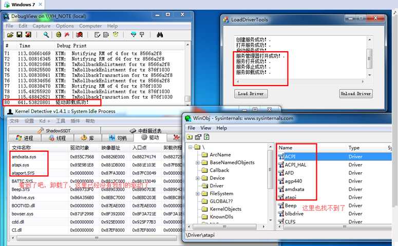Open the 工具 menu in Kernel Detective
The image size is (398, 246).
[x=61, y=121]
